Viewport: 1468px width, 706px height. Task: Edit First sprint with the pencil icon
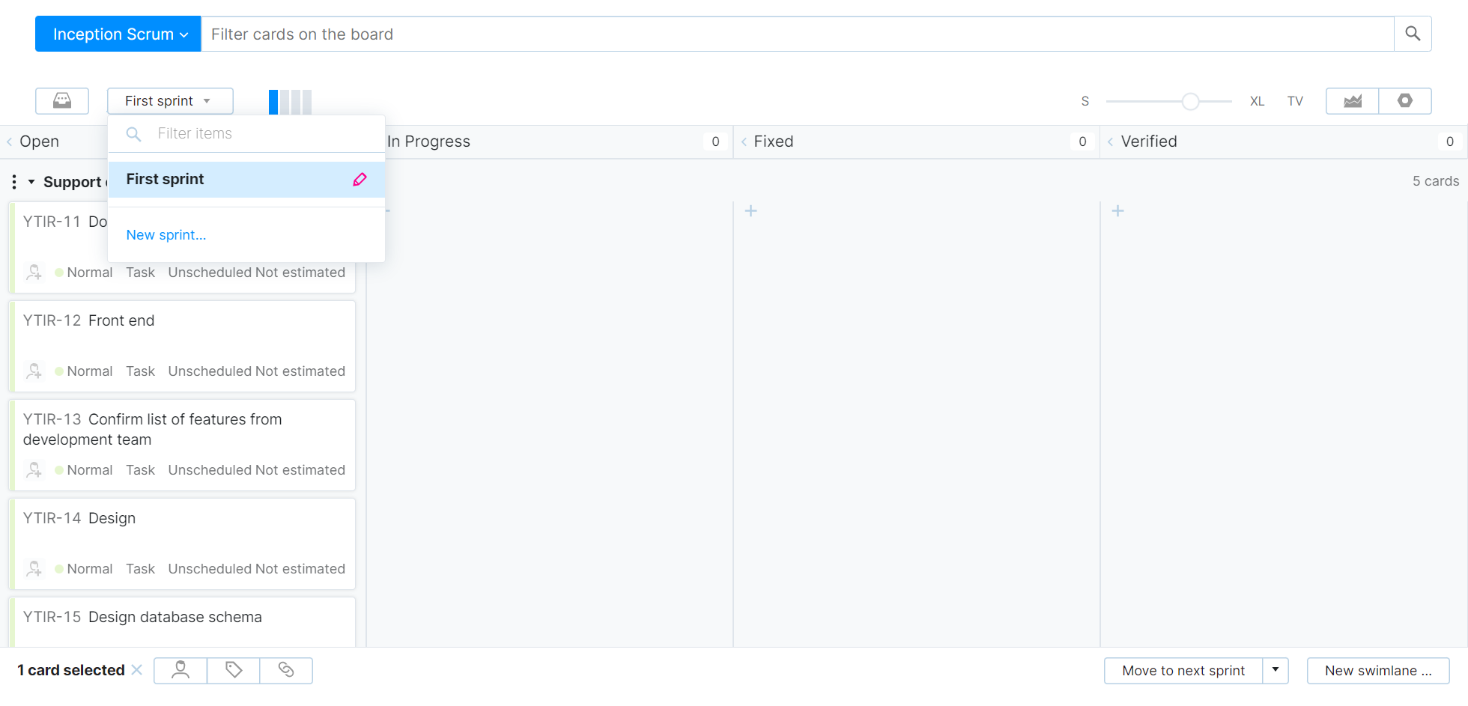click(x=360, y=179)
